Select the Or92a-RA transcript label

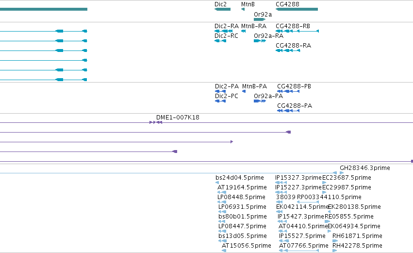(x=269, y=36)
